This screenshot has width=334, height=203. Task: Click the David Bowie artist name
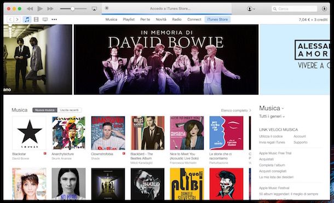pyautogui.click(x=20, y=158)
